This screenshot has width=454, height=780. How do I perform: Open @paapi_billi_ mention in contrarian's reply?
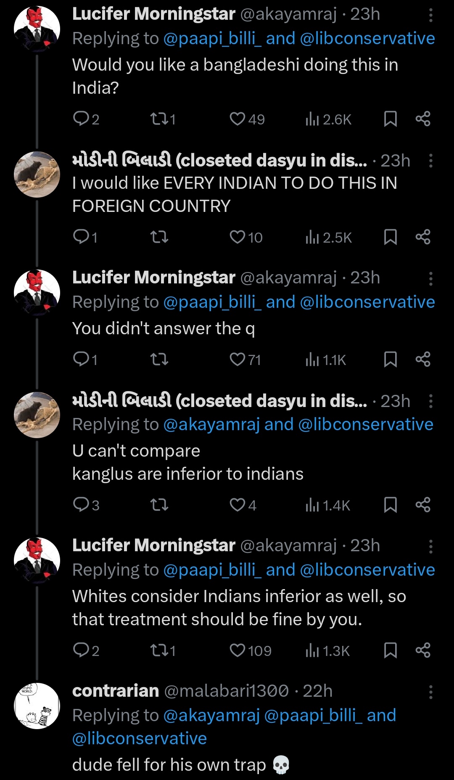point(314,715)
